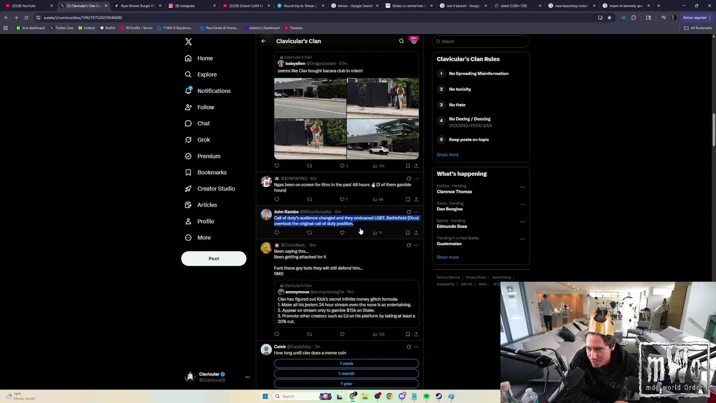
Task: Bookmark the post about 6hrs on screen
Action: (408, 199)
